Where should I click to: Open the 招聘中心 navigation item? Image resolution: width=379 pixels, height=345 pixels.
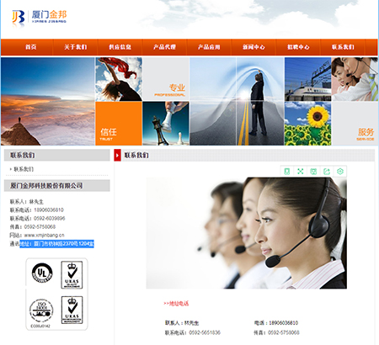coord(298,47)
